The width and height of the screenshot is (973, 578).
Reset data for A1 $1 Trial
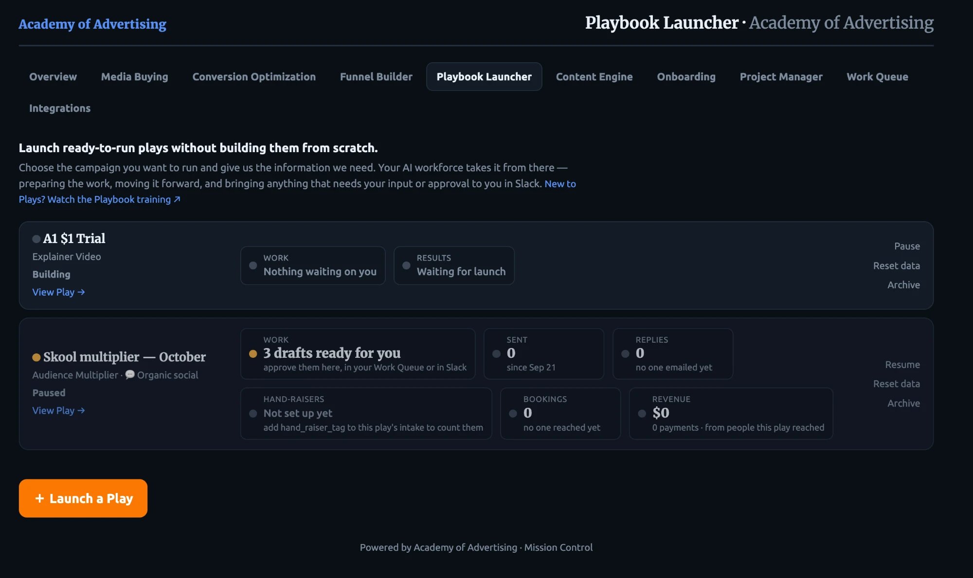896,265
